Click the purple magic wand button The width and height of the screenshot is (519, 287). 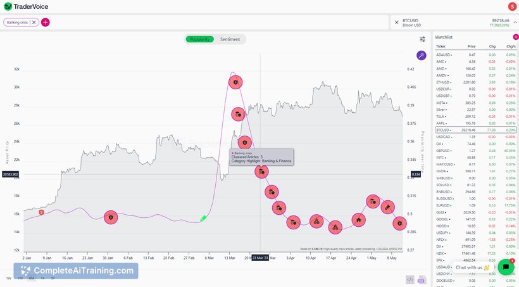coord(422,55)
